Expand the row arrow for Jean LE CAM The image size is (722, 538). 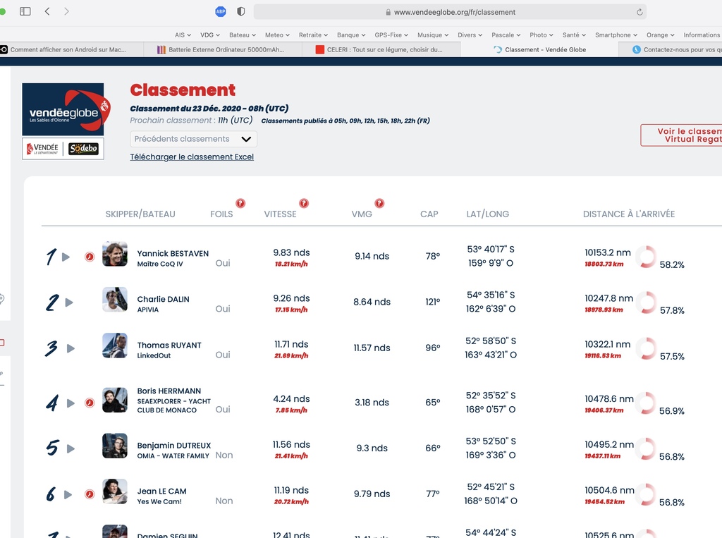coord(68,495)
